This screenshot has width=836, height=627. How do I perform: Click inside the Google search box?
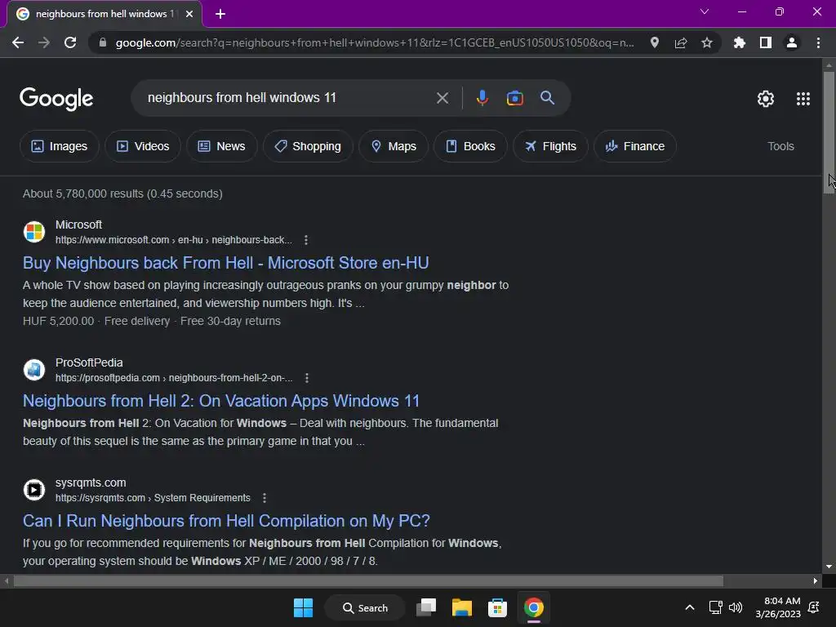(x=288, y=98)
